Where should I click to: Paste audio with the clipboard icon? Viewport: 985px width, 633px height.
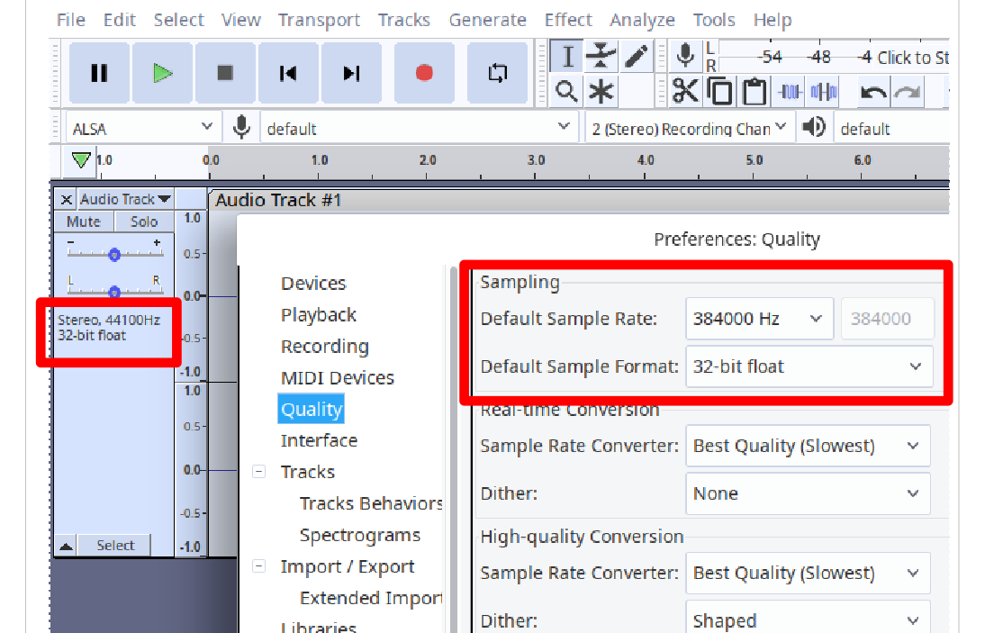(755, 92)
